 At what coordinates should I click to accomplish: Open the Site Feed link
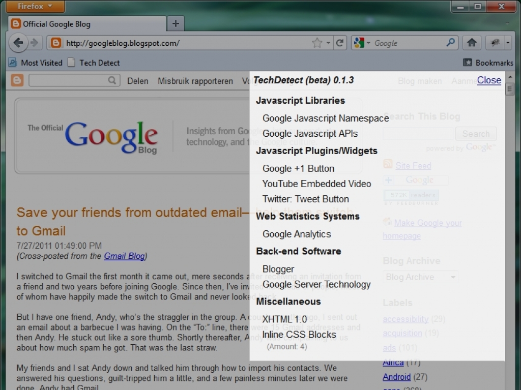pyautogui.click(x=413, y=165)
